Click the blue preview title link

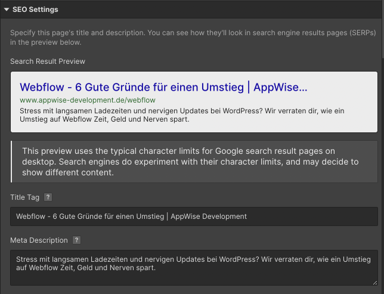(x=163, y=87)
